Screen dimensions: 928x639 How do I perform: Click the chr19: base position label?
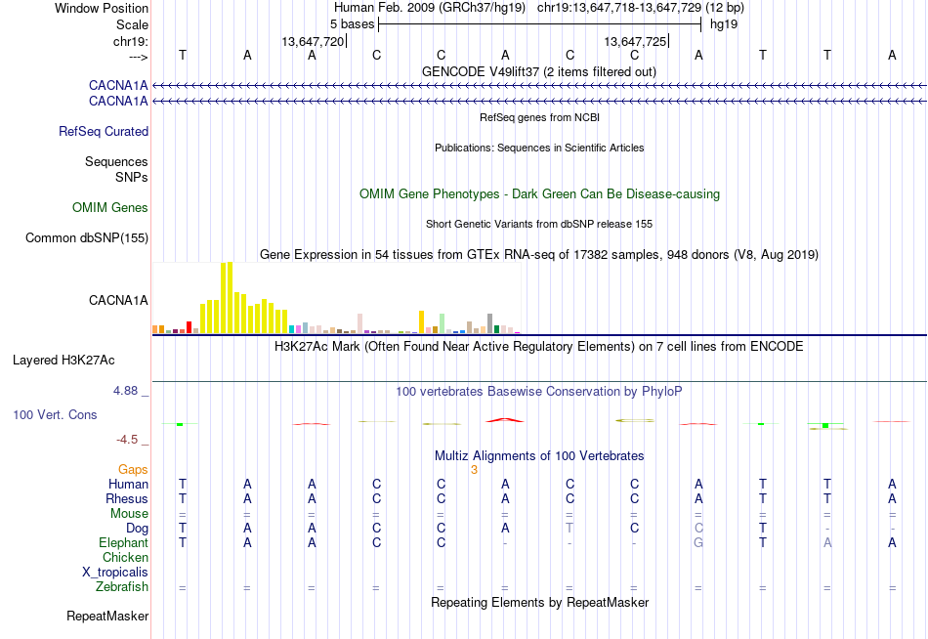click(x=131, y=41)
